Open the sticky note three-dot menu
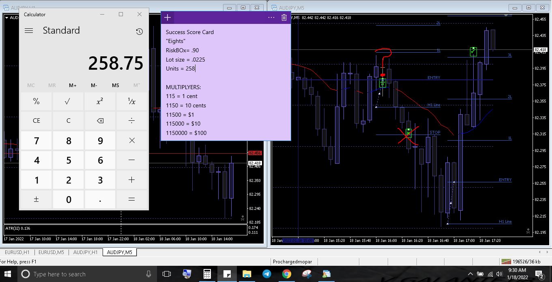This screenshot has height=282, width=552. coord(271,17)
